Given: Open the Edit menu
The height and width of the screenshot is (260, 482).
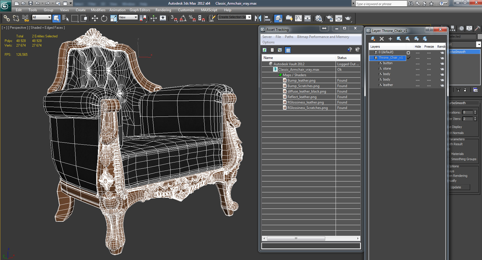Looking at the screenshot, I should (x=19, y=10).
